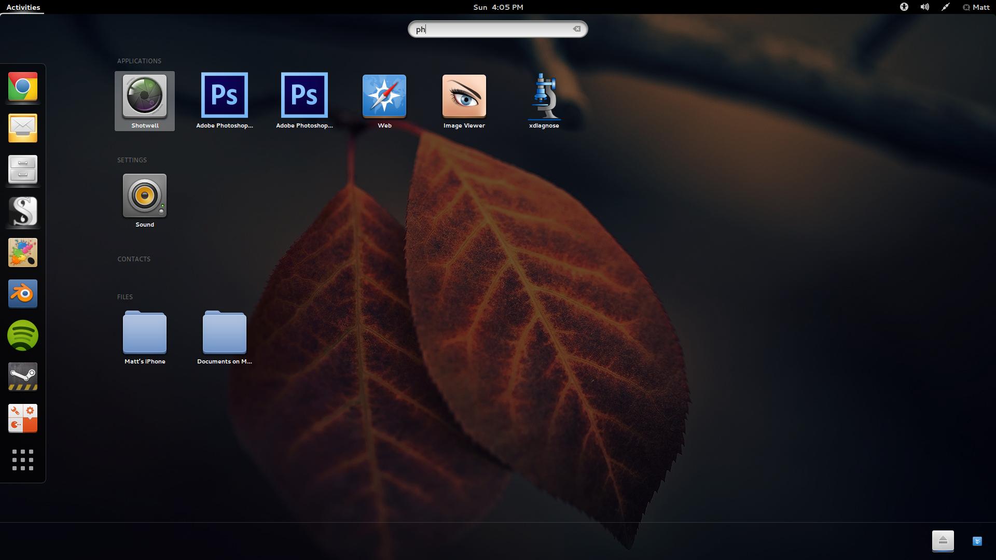The image size is (996, 560).
Task: Open the Matt user menu
Action: [976, 7]
